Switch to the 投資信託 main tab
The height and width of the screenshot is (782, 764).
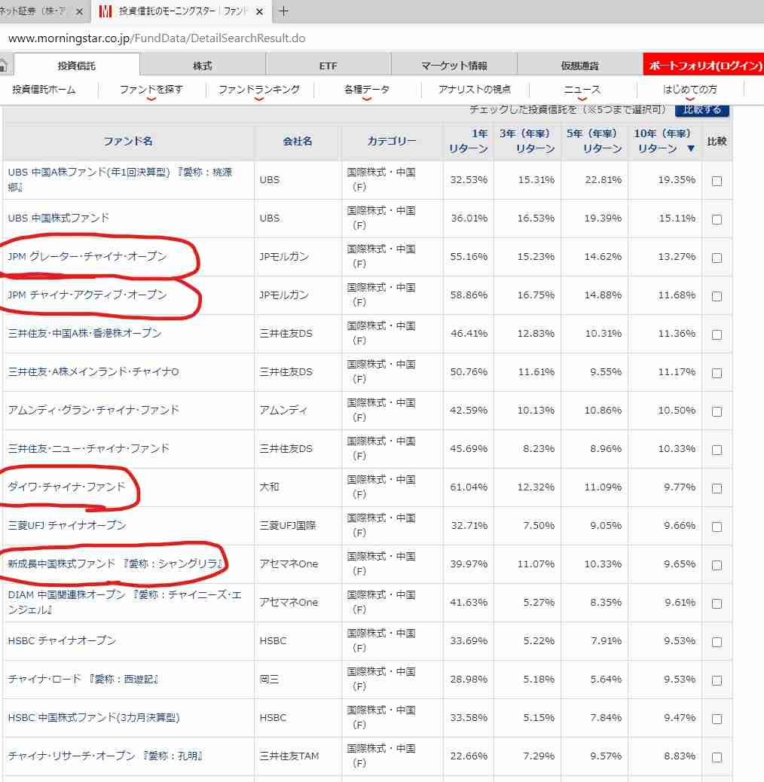click(77, 66)
